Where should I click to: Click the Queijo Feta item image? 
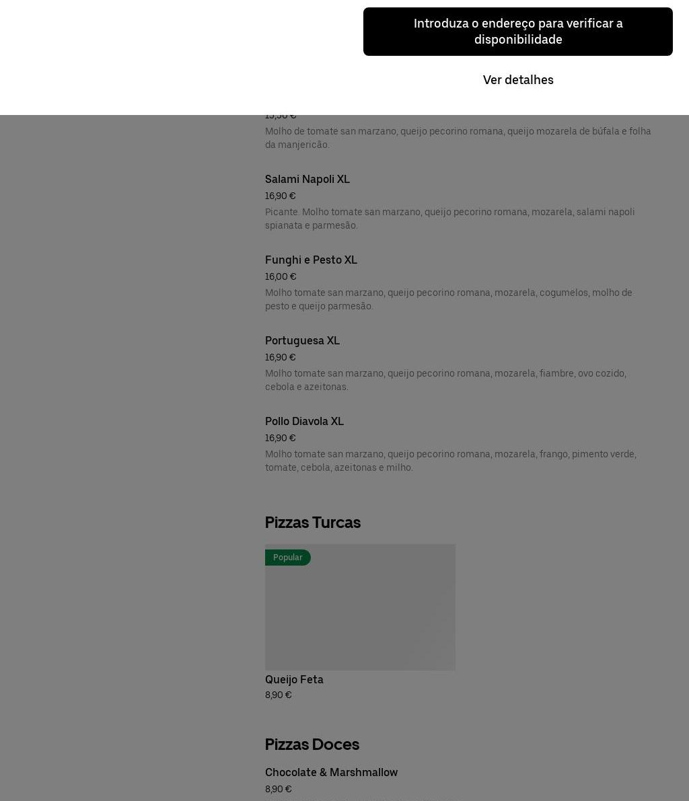click(x=360, y=607)
